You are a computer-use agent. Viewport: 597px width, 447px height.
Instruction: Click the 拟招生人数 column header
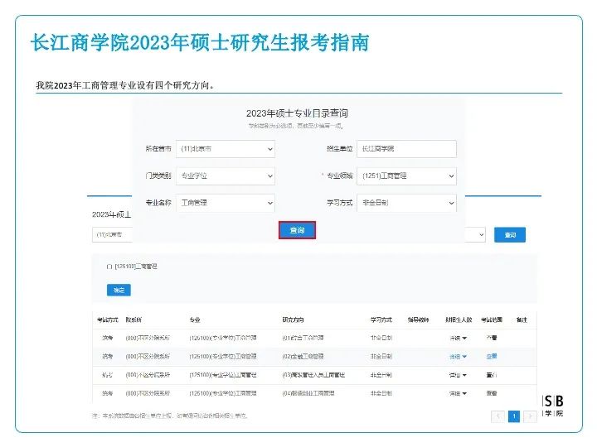tap(459, 320)
